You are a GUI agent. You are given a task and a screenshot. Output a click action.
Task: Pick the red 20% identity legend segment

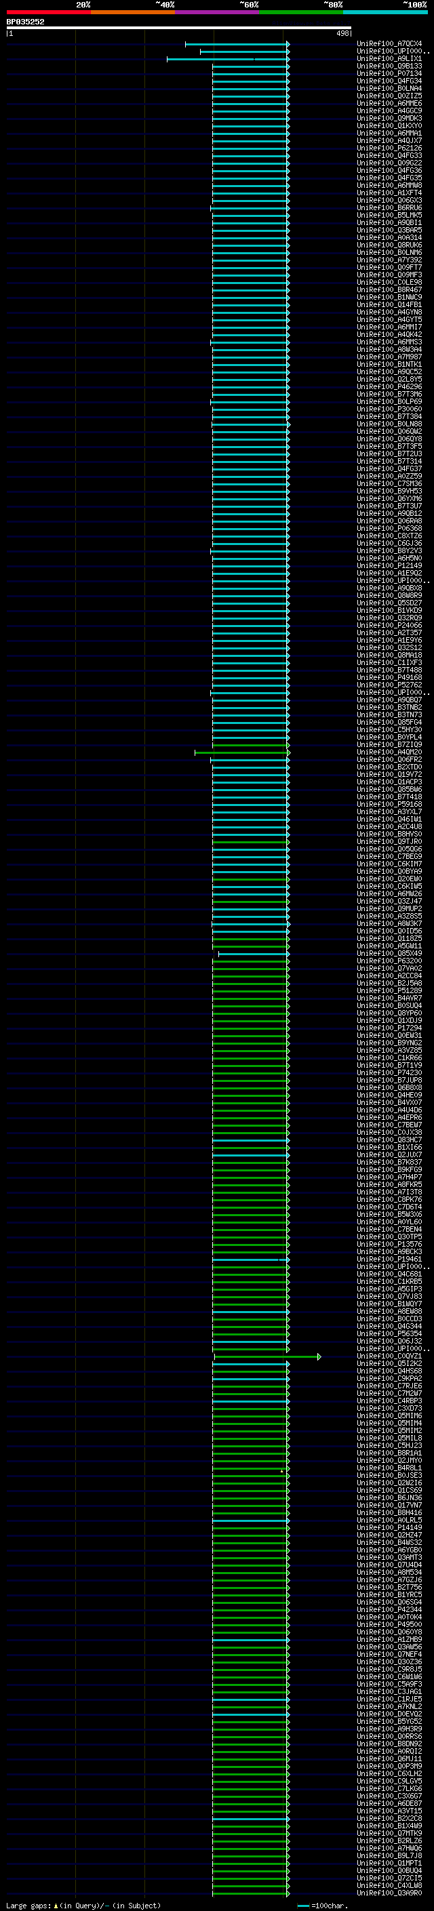[x=48, y=12]
